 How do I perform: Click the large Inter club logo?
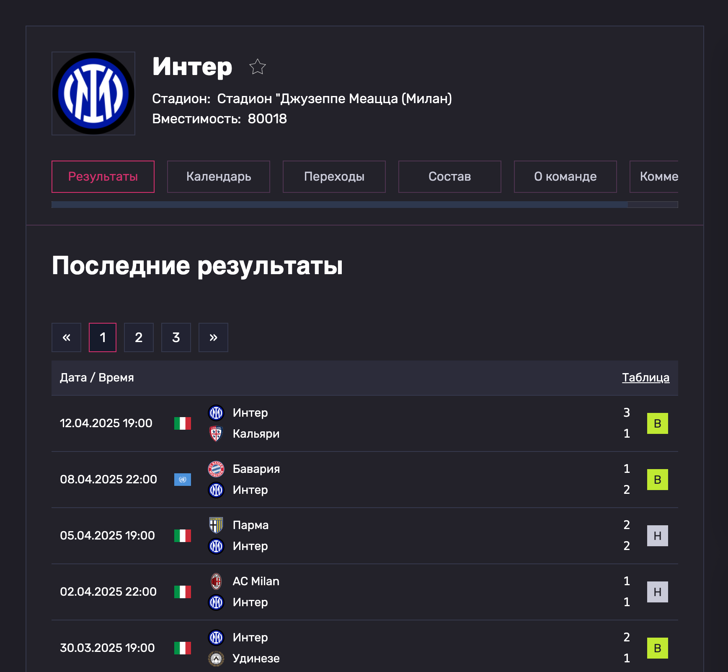(x=93, y=93)
